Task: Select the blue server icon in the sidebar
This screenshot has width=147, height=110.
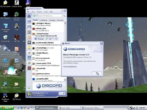Action: tap(29, 58)
